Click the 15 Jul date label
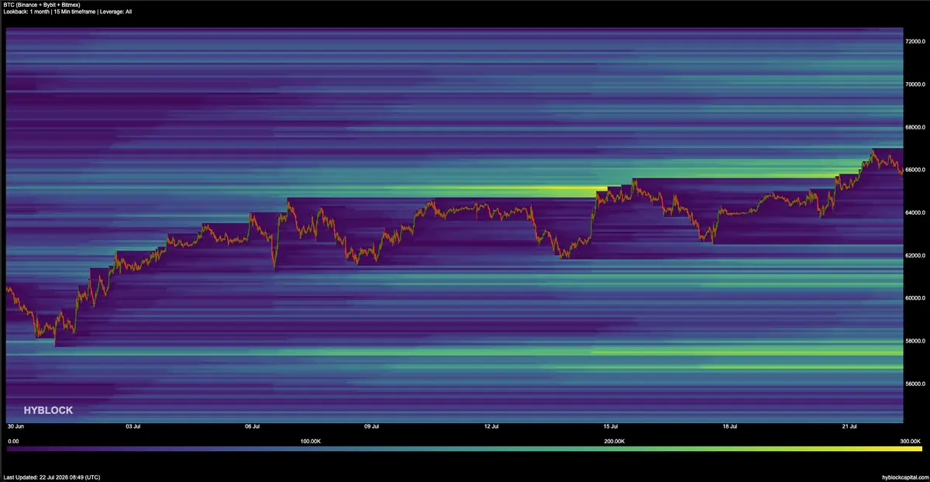The image size is (930, 482). tap(610, 426)
